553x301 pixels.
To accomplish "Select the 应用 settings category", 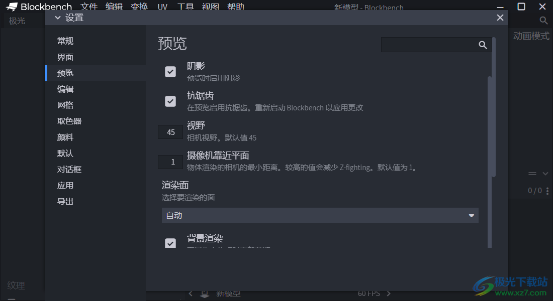I will click(96, 185).
